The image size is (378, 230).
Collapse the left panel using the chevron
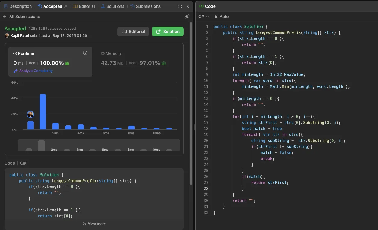click(188, 6)
